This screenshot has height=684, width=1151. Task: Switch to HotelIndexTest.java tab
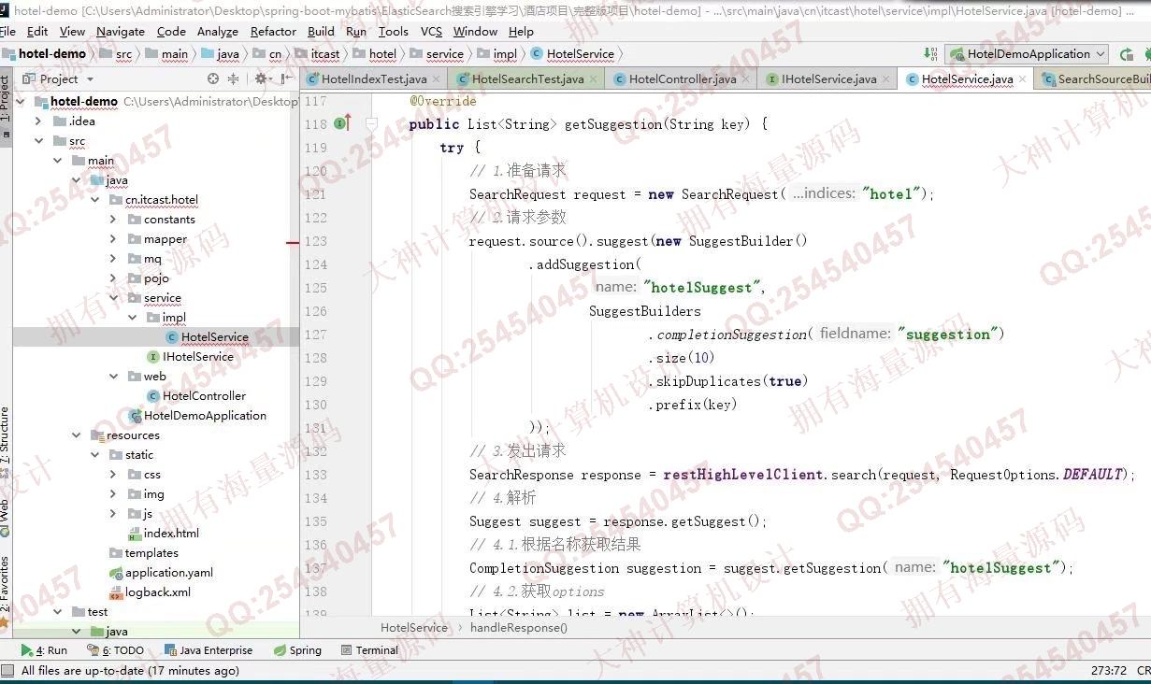(374, 79)
